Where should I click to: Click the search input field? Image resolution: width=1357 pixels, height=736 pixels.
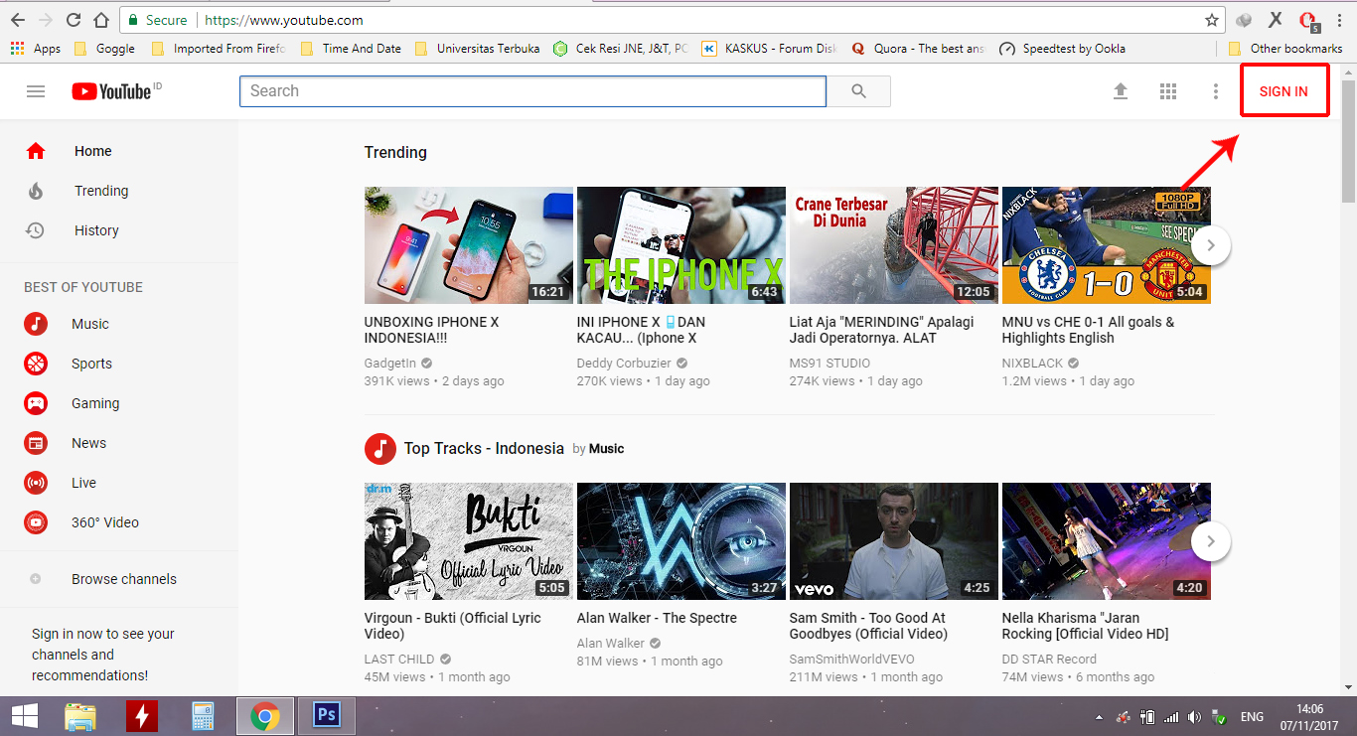coord(531,90)
